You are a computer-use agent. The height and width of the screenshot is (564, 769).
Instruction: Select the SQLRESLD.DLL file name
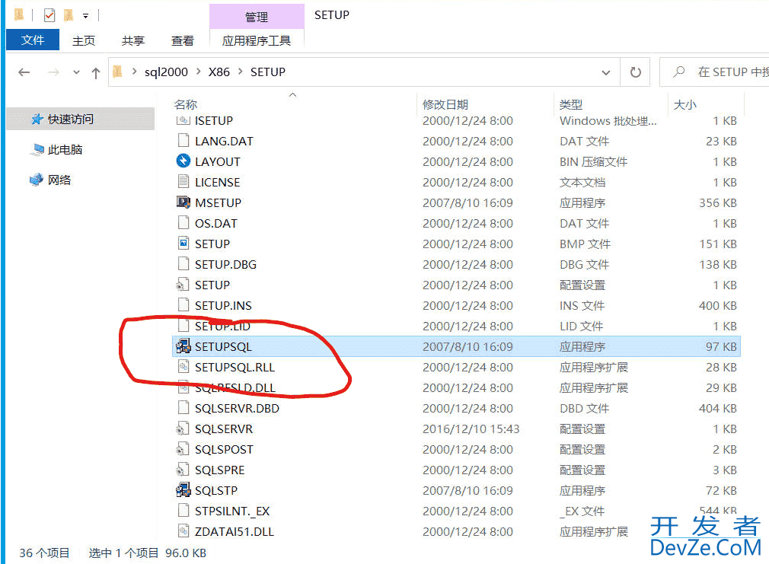click(x=235, y=388)
